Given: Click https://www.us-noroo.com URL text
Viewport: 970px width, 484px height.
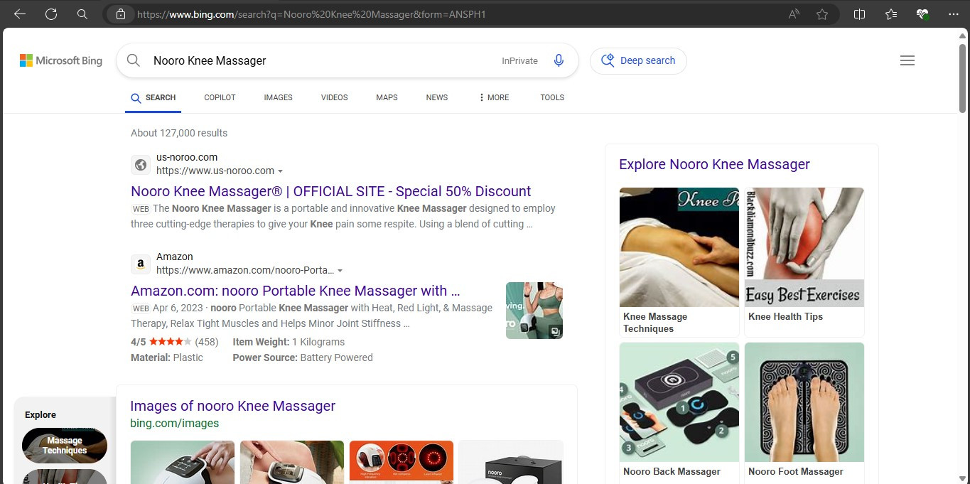Looking at the screenshot, I should click(215, 171).
